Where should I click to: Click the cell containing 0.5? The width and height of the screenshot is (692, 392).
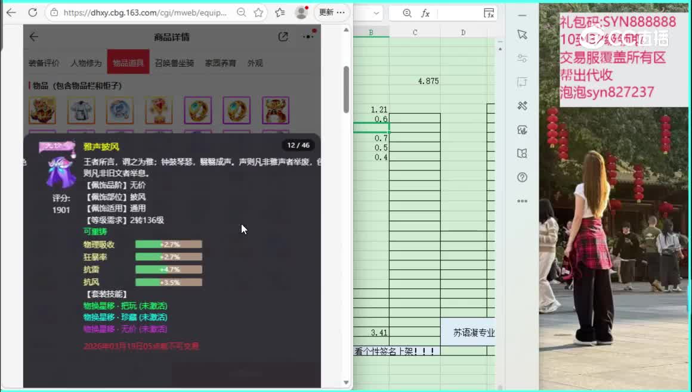pyautogui.click(x=371, y=148)
